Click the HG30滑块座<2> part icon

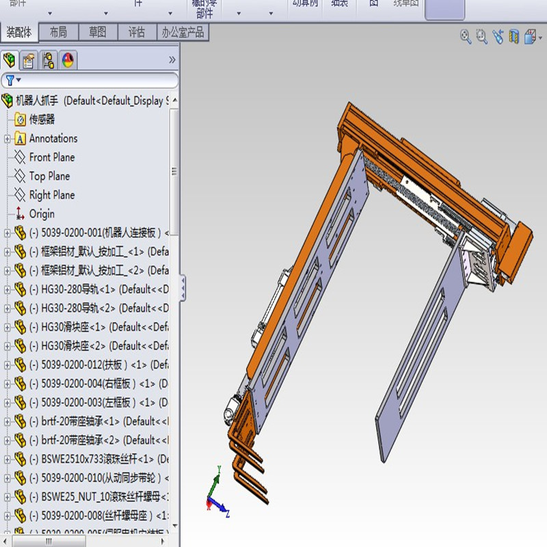pyautogui.click(x=21, y=346)
